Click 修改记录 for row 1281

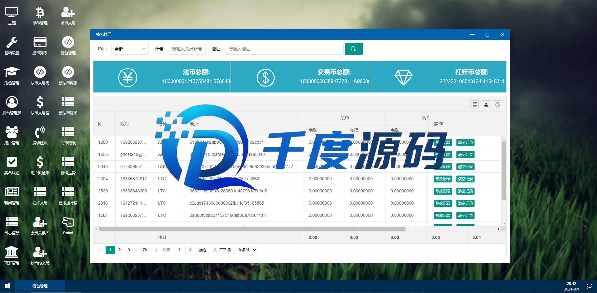443,215
